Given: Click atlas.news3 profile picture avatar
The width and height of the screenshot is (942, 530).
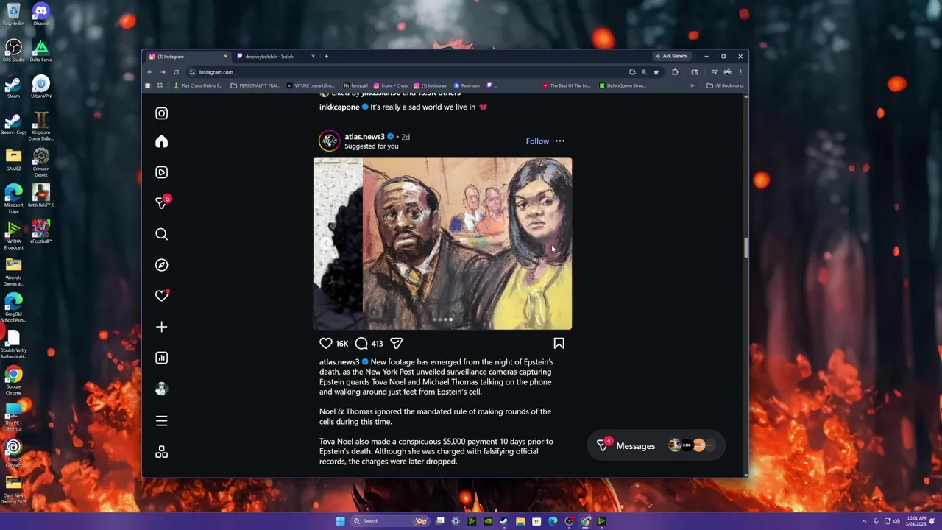Looking at the screenshot, I should coord(329,141).
